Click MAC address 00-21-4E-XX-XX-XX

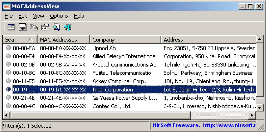(x=63, y=98)
